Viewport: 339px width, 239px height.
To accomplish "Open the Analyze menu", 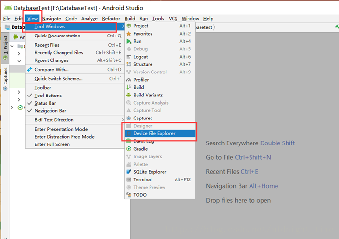I will (89, 19).
